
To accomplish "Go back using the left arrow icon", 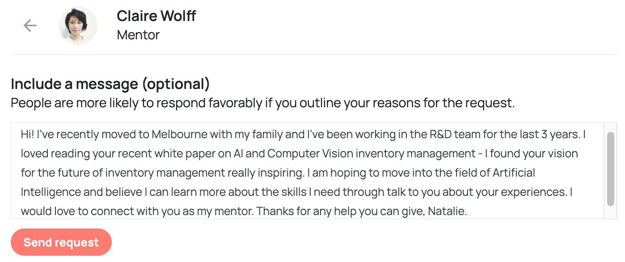I will [30, 25].
